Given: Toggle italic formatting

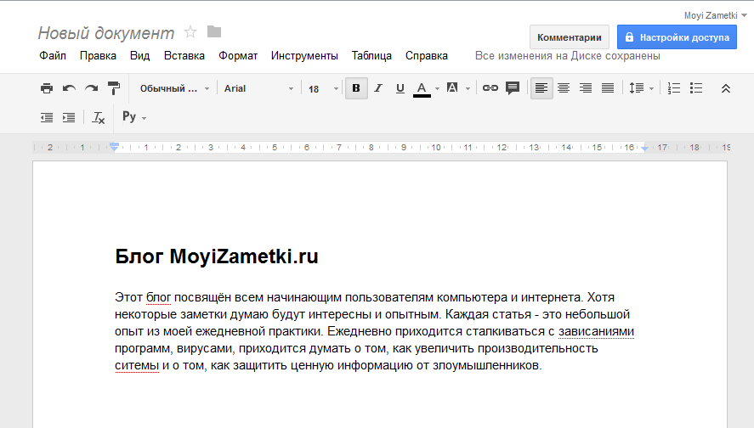Looking at the screenshot, I should click(378, 88).
